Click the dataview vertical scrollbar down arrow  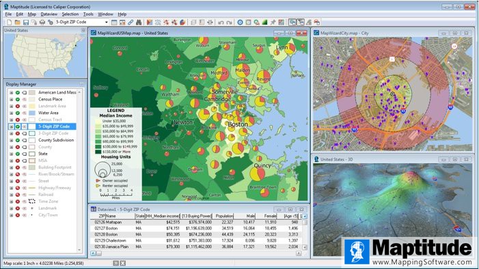pyautogui.click(x=305, y=247)
